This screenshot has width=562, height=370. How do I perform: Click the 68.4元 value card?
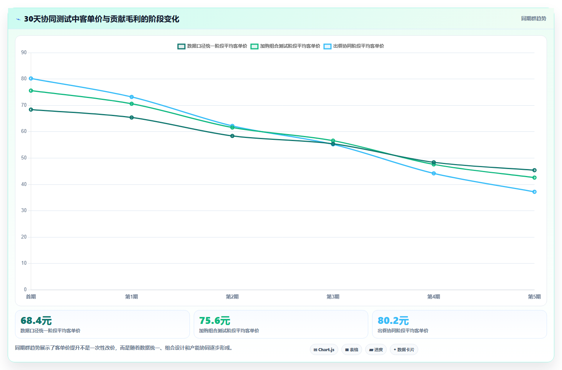point(102,324)
